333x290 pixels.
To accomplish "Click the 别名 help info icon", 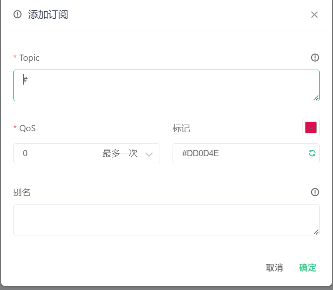I will pos(315,192).
